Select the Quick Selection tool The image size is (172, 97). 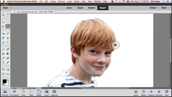point(8,26)
